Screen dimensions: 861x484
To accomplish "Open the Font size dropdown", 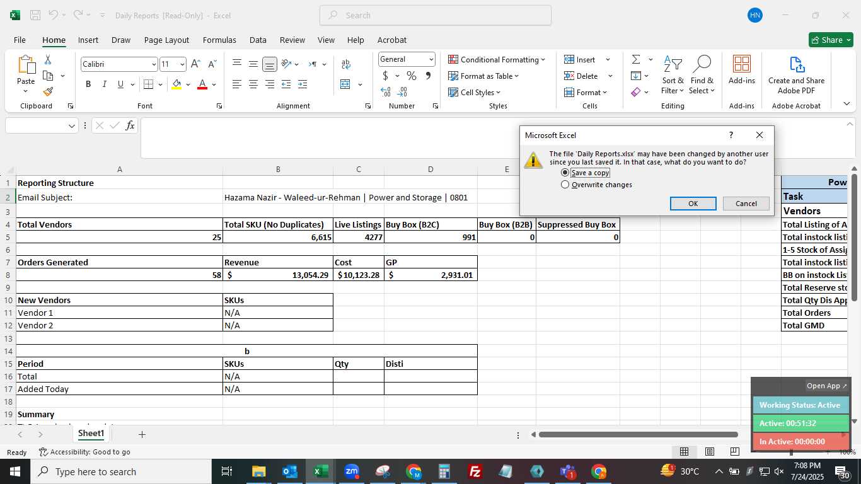I will click(182, 64).
